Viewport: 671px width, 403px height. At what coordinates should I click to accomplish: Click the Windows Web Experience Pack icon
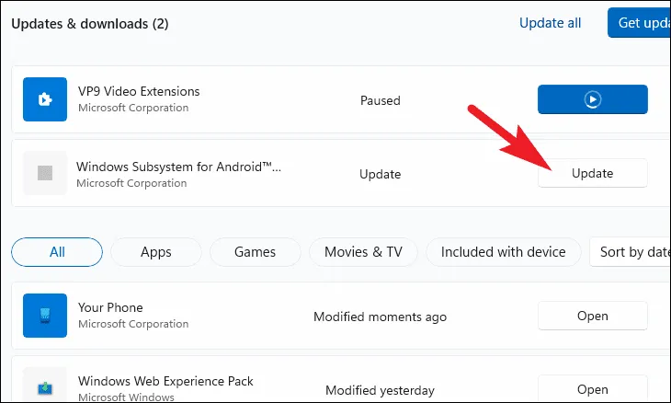point(45,386)
